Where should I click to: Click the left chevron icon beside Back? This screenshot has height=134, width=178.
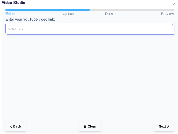pos(11,126)
